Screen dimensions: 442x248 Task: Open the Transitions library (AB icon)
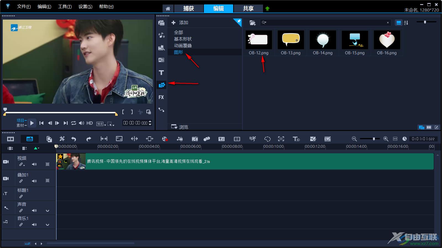point(161,60)
